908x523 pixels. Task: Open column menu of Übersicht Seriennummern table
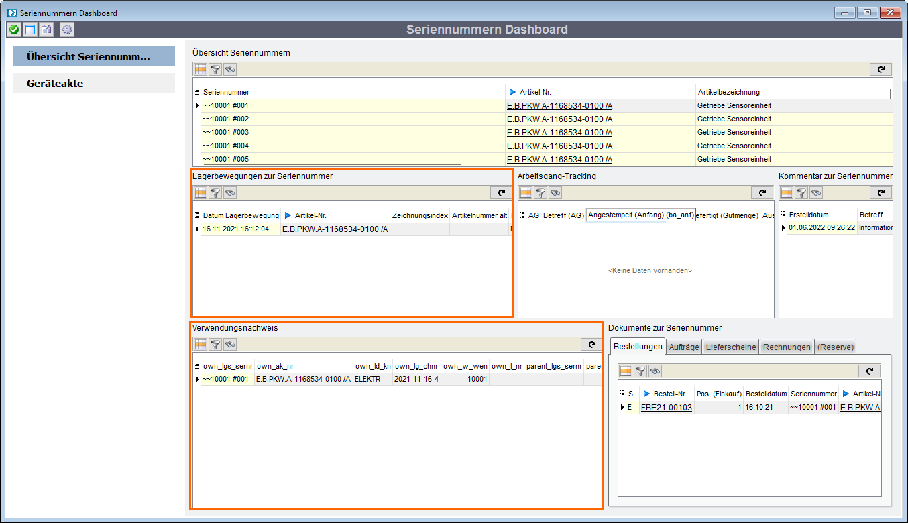click(x=197, y=92)
